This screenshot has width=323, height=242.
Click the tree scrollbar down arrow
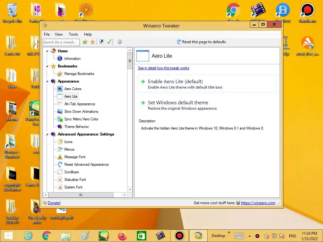tap(130, 189)
